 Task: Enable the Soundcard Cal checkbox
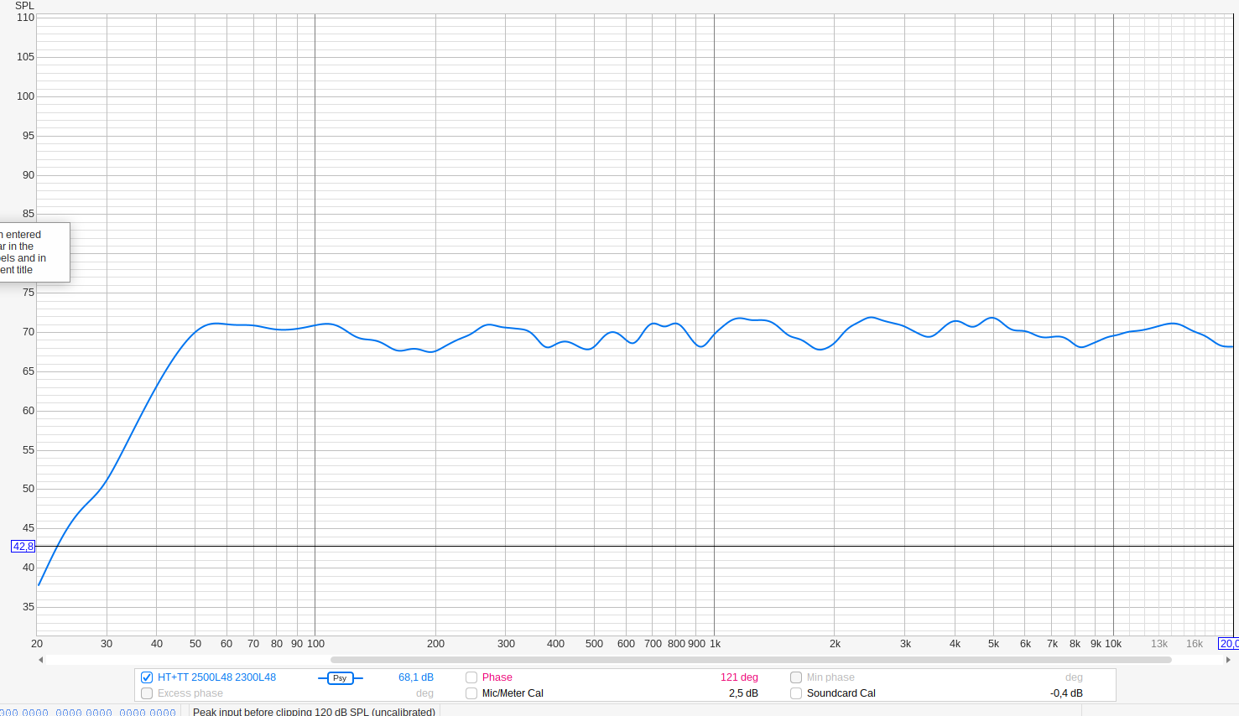coord(796,693)
